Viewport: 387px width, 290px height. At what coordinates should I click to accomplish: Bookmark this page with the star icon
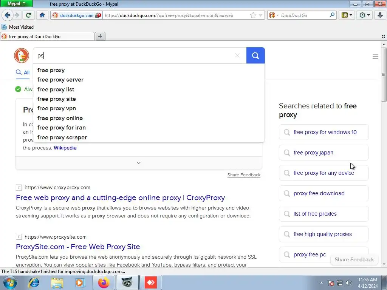click(x=253, y=15)
